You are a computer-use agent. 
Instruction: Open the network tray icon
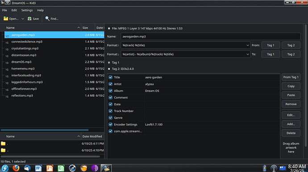point(274,168)
